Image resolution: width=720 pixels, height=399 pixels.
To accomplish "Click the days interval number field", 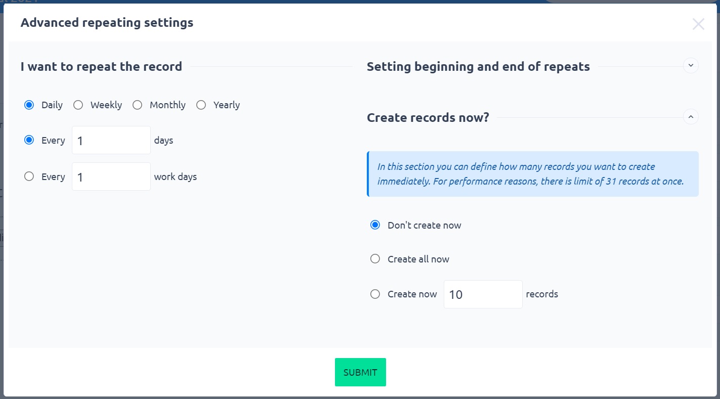I will click(111, 140).
